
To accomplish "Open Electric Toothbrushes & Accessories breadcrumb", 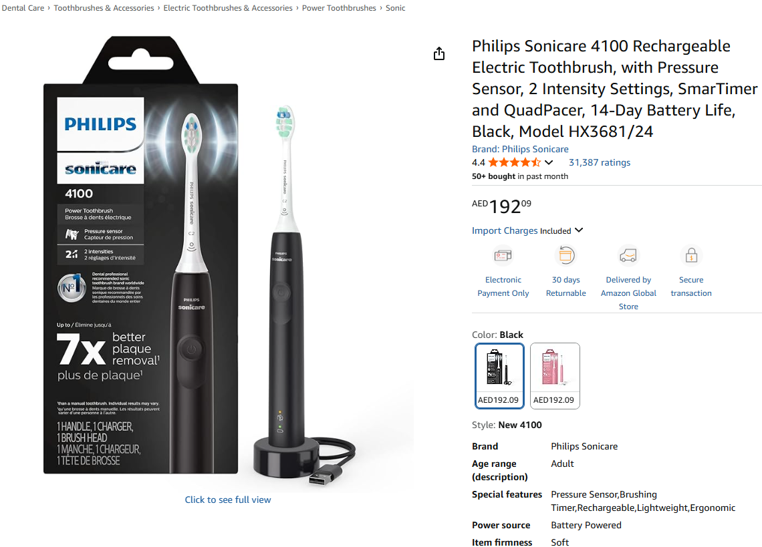I will coord(228,8).
